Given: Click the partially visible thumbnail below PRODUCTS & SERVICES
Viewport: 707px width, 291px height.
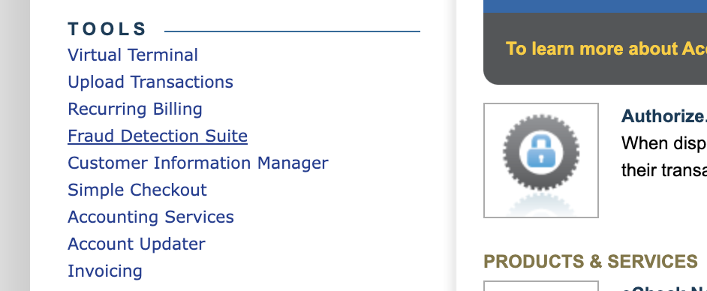Looking at the screenshot, I should (x=540, y=286).
